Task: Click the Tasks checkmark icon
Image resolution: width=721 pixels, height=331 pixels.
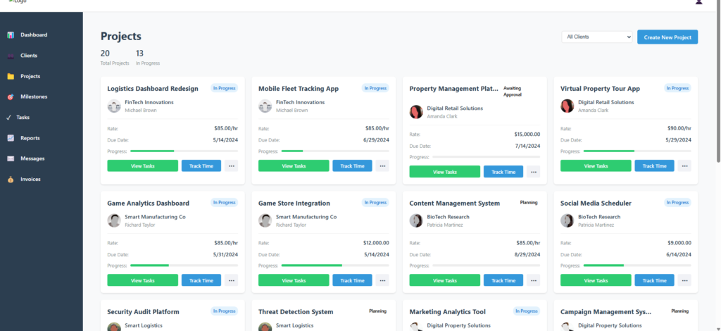Action: tap(8, 118)
